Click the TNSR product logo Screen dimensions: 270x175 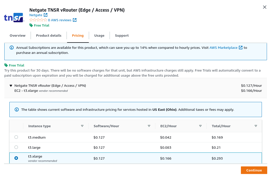(x=14, y=18)
